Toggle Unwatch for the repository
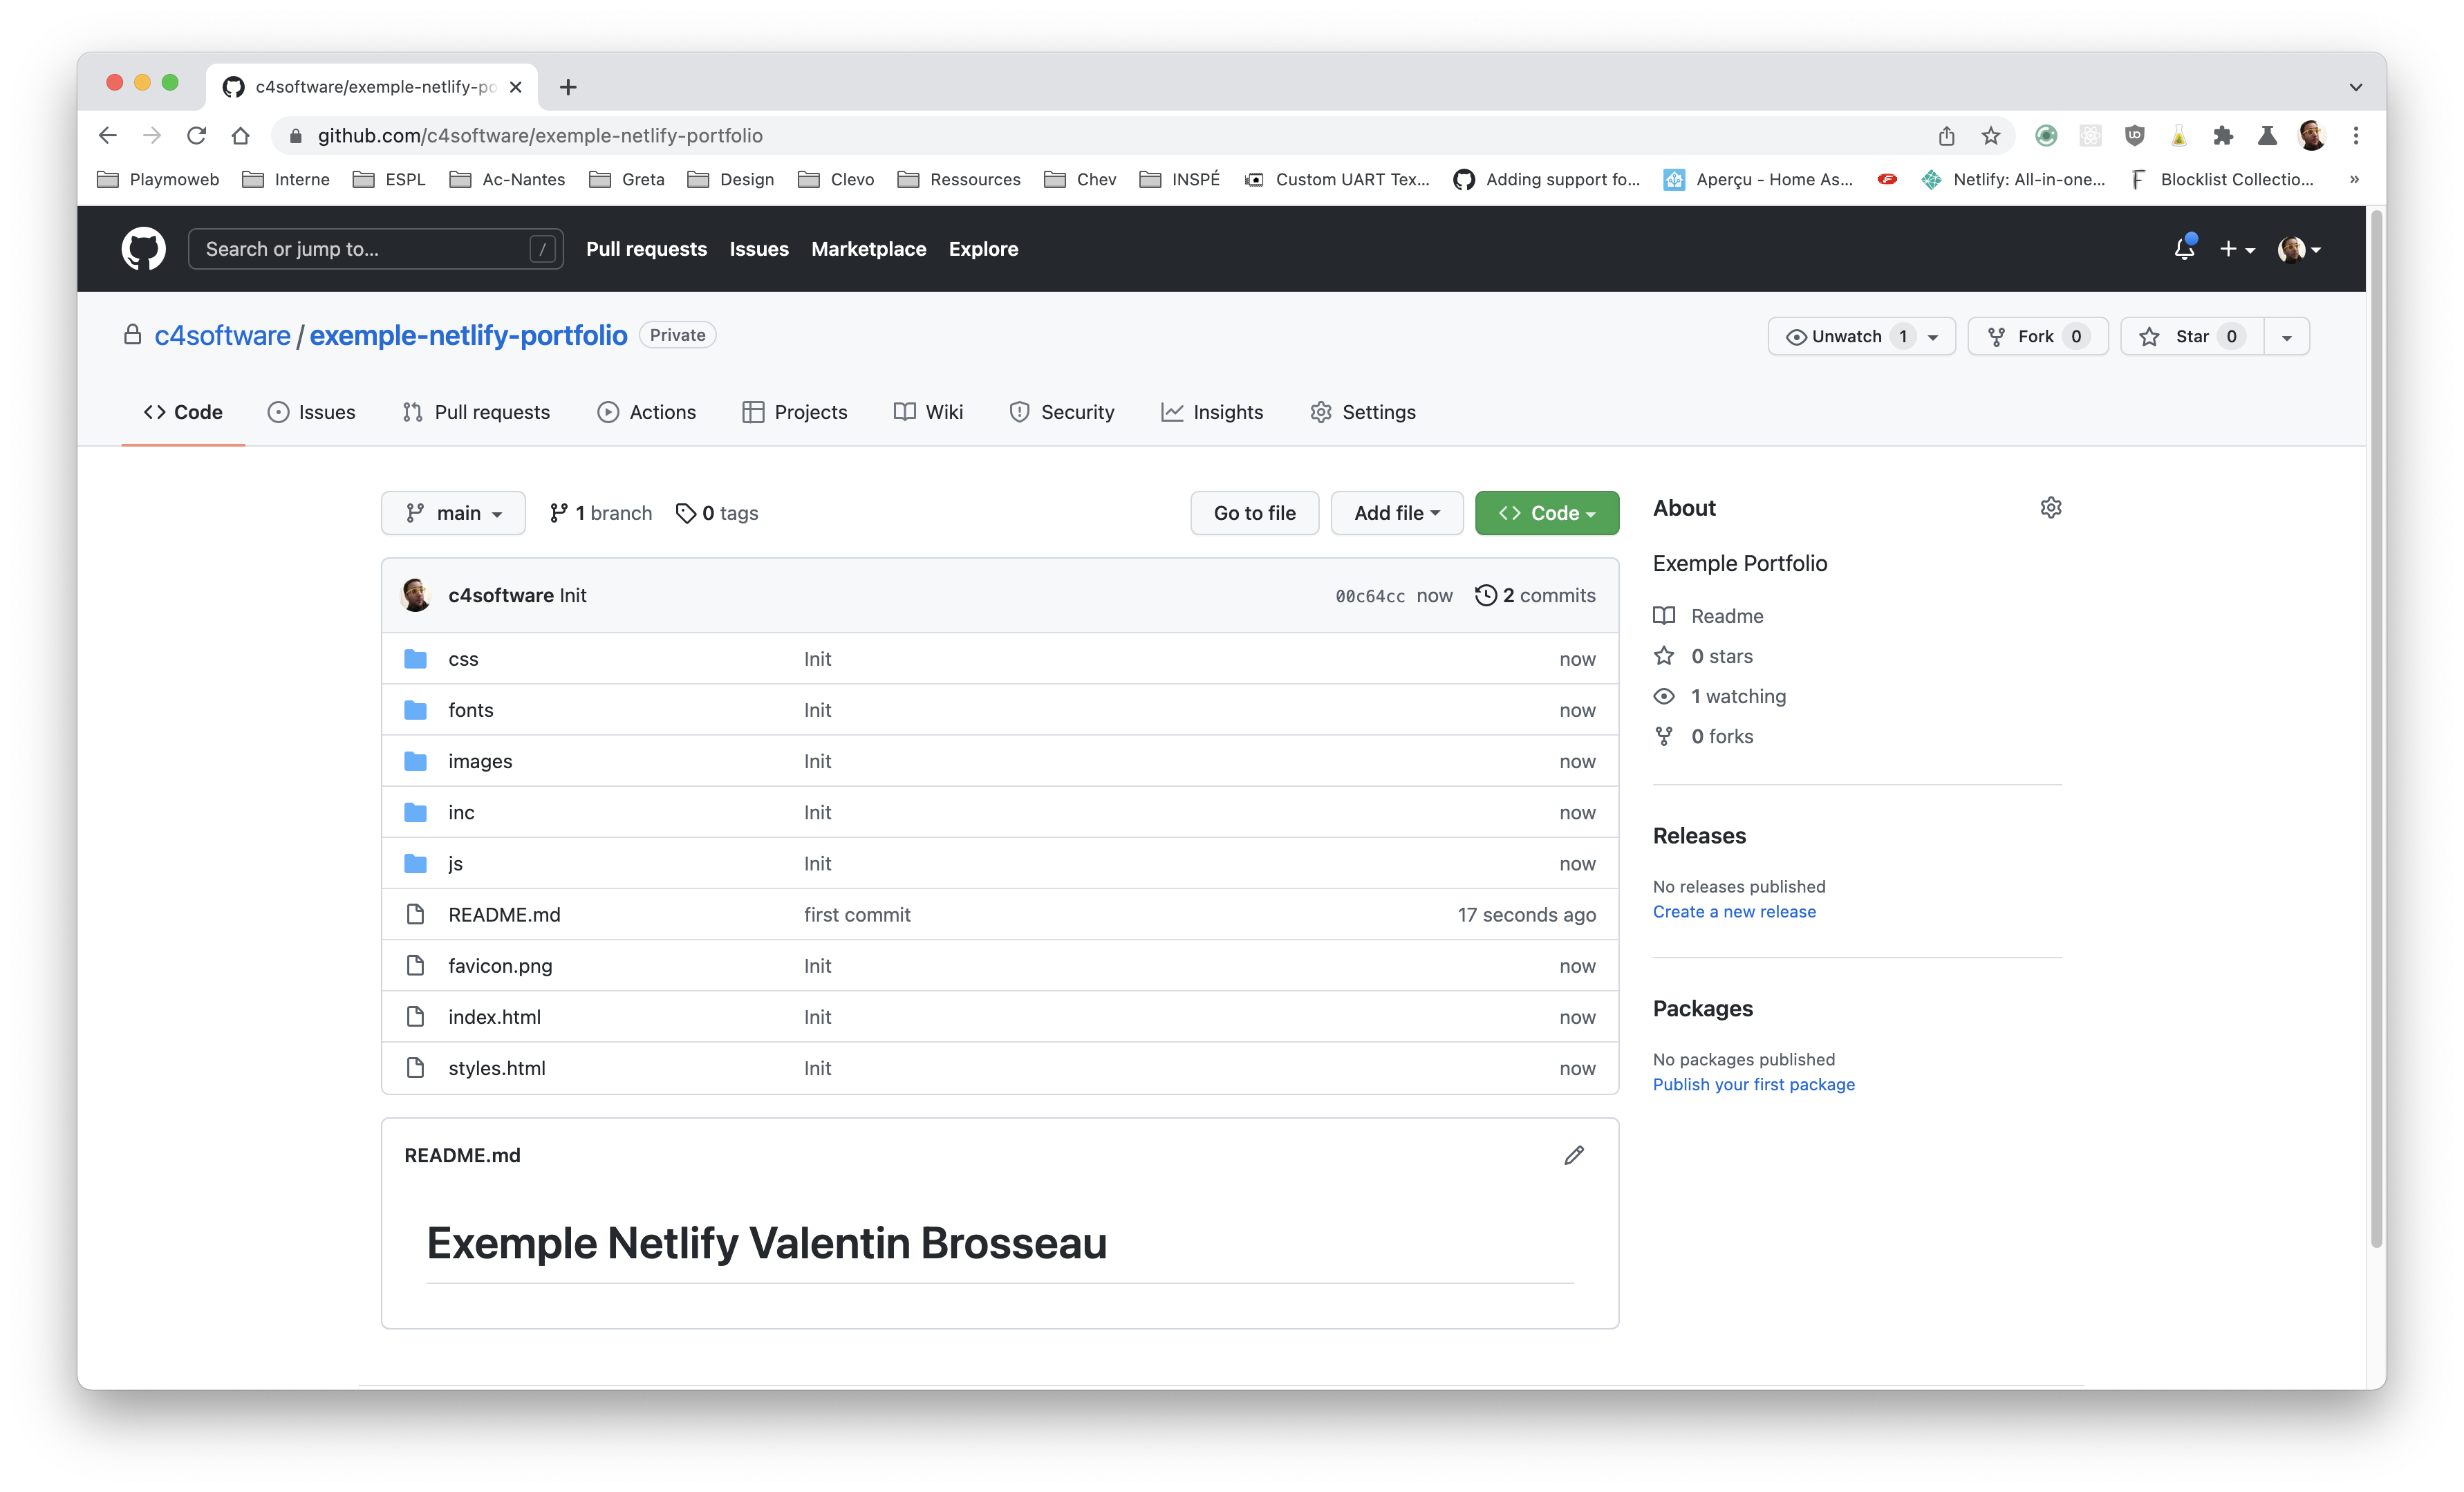This screenshot has height=1492, width=2464. click(1847, 337)
